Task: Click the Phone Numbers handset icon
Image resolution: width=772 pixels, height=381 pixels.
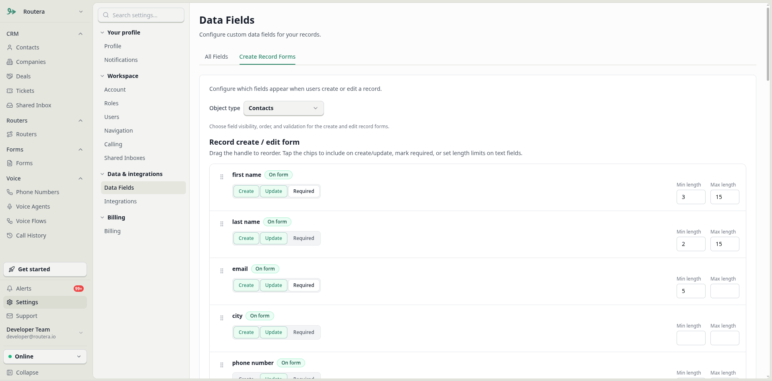Action: tap(10, 192)
